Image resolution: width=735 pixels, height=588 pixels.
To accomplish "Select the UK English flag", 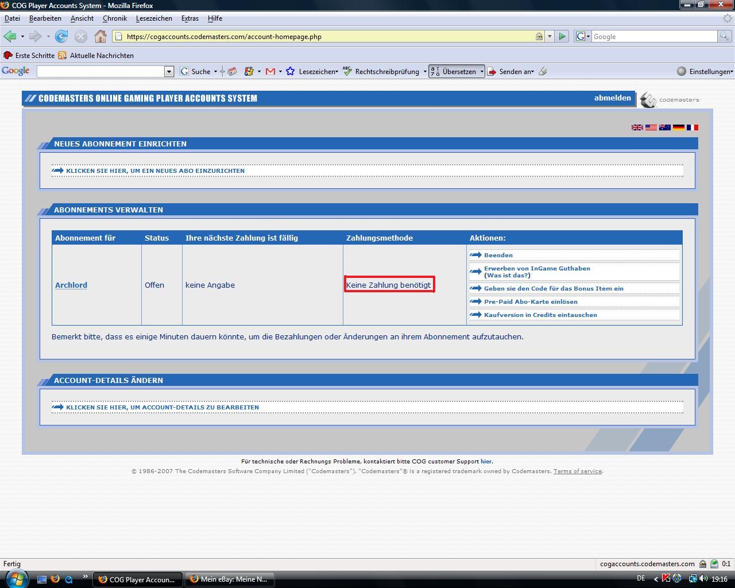I will [x=637, y=127].
